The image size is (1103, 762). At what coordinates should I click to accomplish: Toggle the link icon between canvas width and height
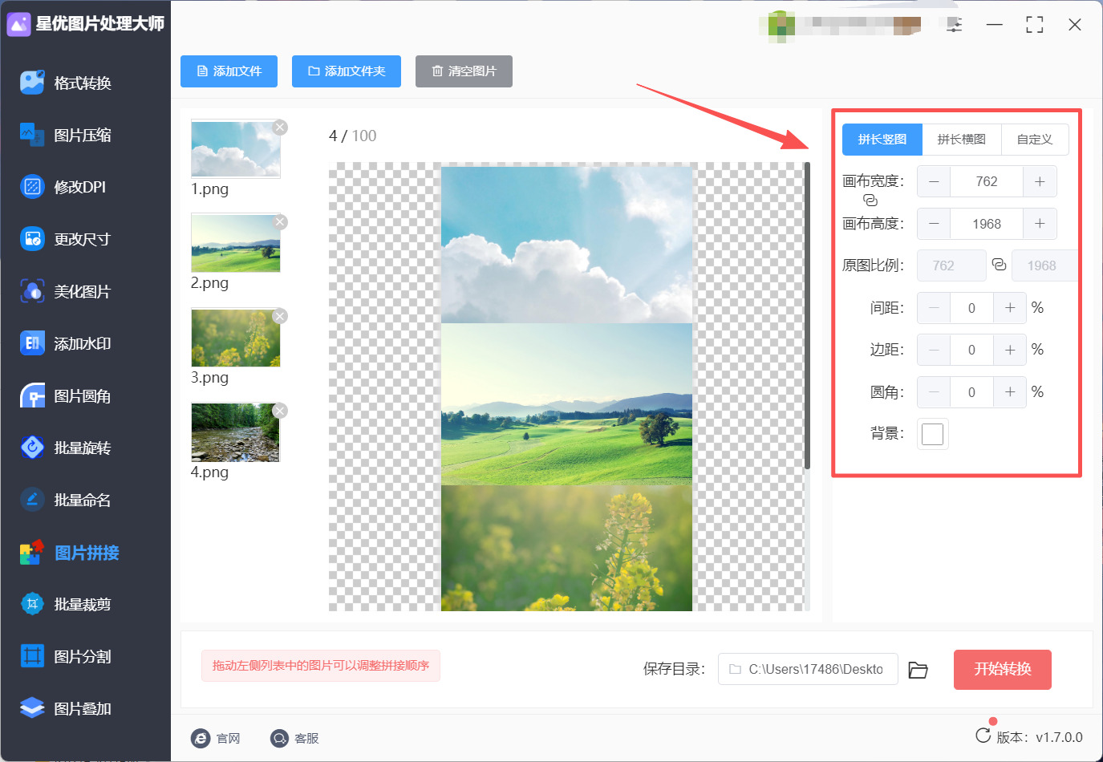(870, 201)
